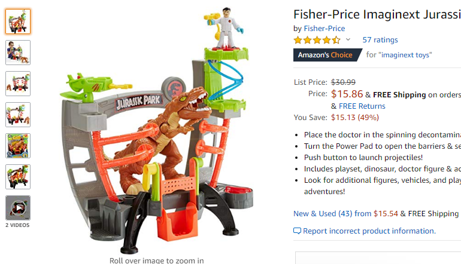Visit the Fisher-Price brand link

coord(324,29)
